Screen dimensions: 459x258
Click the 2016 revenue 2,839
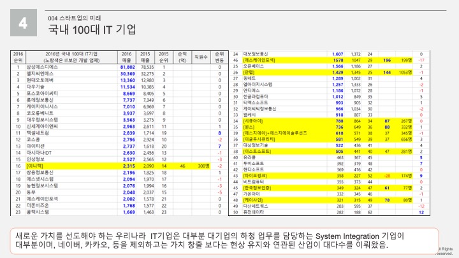click(129, 133)
